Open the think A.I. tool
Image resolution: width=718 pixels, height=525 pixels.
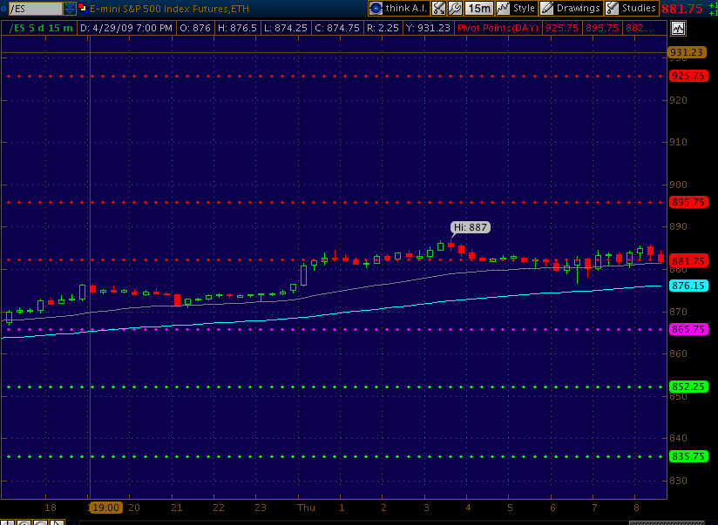(x=398, y=8)
